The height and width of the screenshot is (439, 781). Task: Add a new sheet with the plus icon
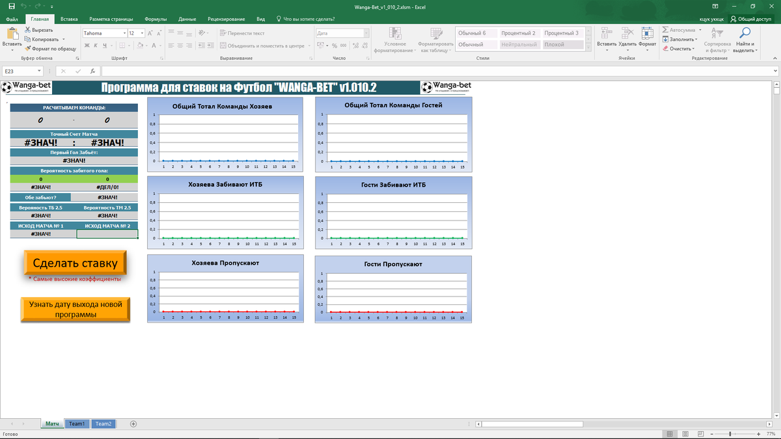pos(133,423)
